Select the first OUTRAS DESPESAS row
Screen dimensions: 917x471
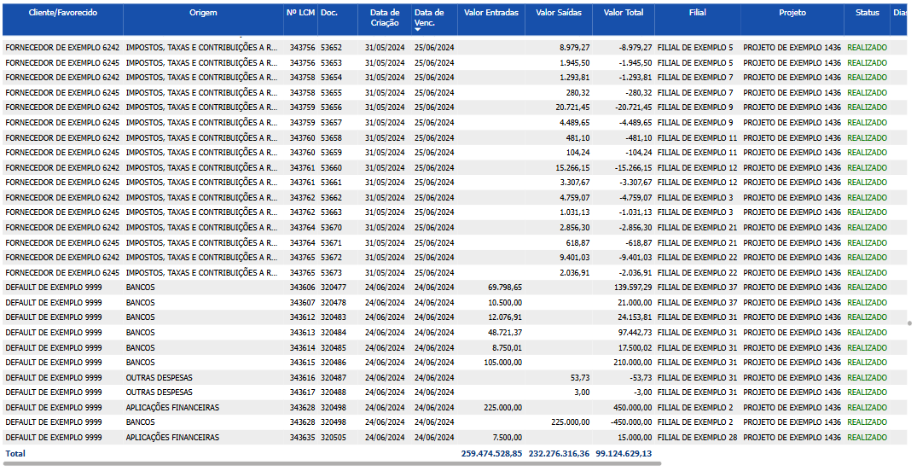[160, 378]
